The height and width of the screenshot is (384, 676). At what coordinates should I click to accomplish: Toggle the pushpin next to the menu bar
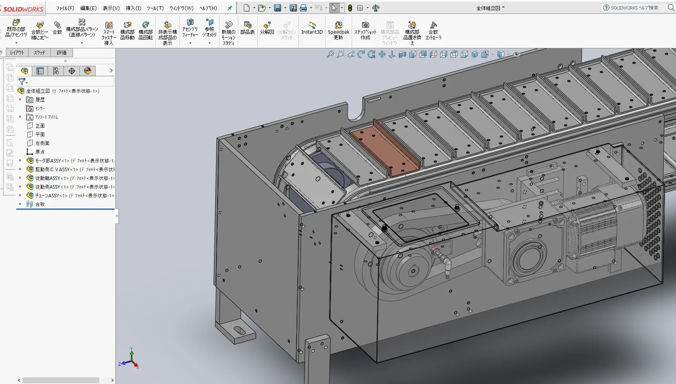(230, 8)
